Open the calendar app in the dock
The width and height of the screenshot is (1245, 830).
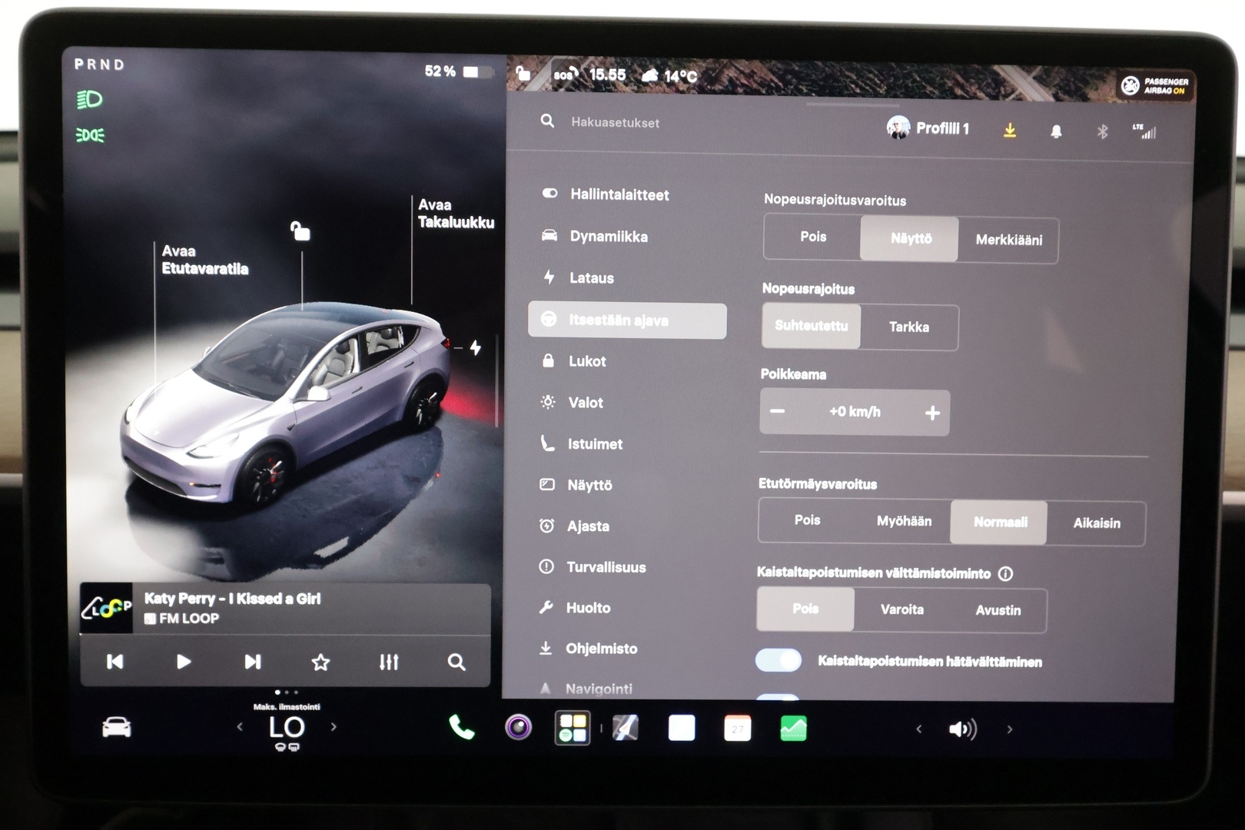click(737, 728)
